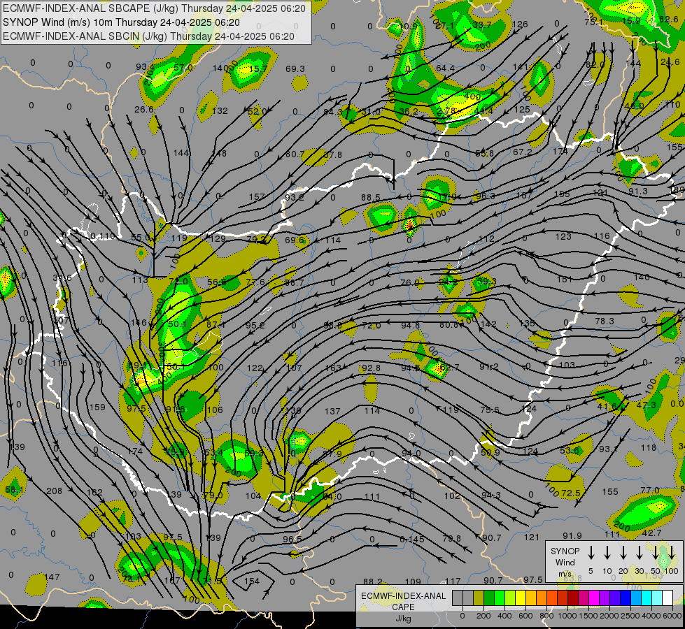Click the SYNOP wind arrow labeled 10
The height and width of the screenshot is (629, 685).
(607, 552)
